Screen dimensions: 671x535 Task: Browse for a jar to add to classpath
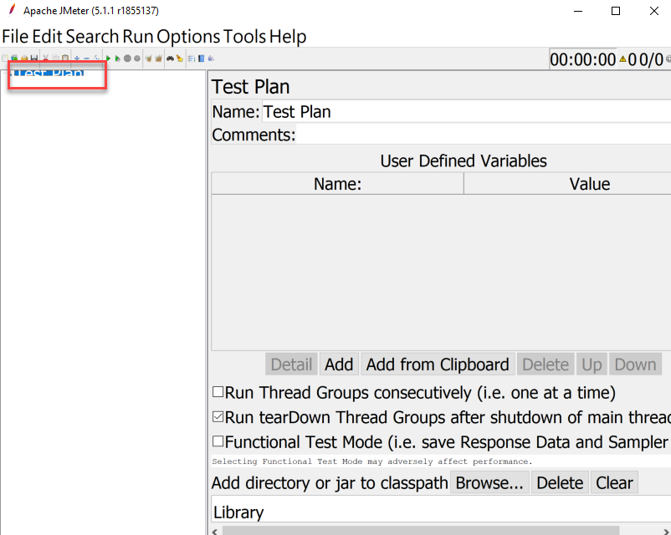(x=489, y=482)
